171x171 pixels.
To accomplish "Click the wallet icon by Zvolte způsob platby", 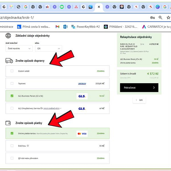I will (x=8, y=123).
